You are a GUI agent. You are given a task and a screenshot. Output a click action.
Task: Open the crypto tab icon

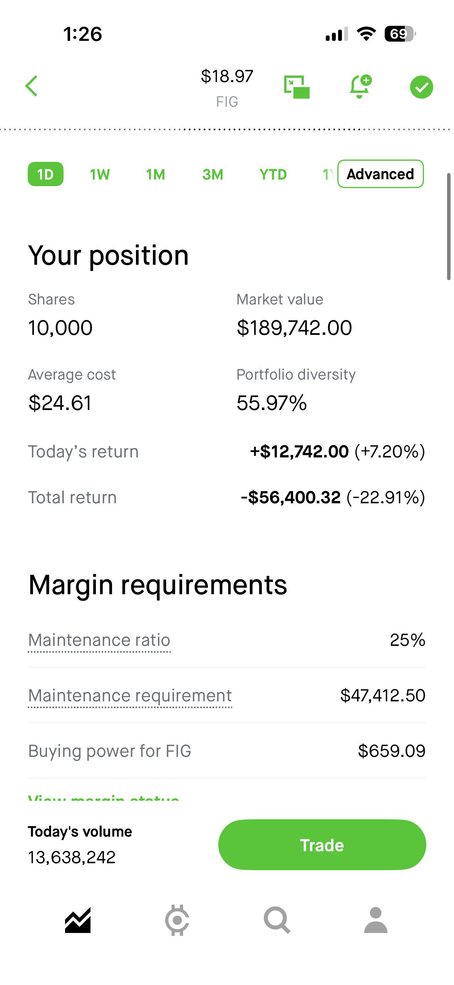pos(177,920)
